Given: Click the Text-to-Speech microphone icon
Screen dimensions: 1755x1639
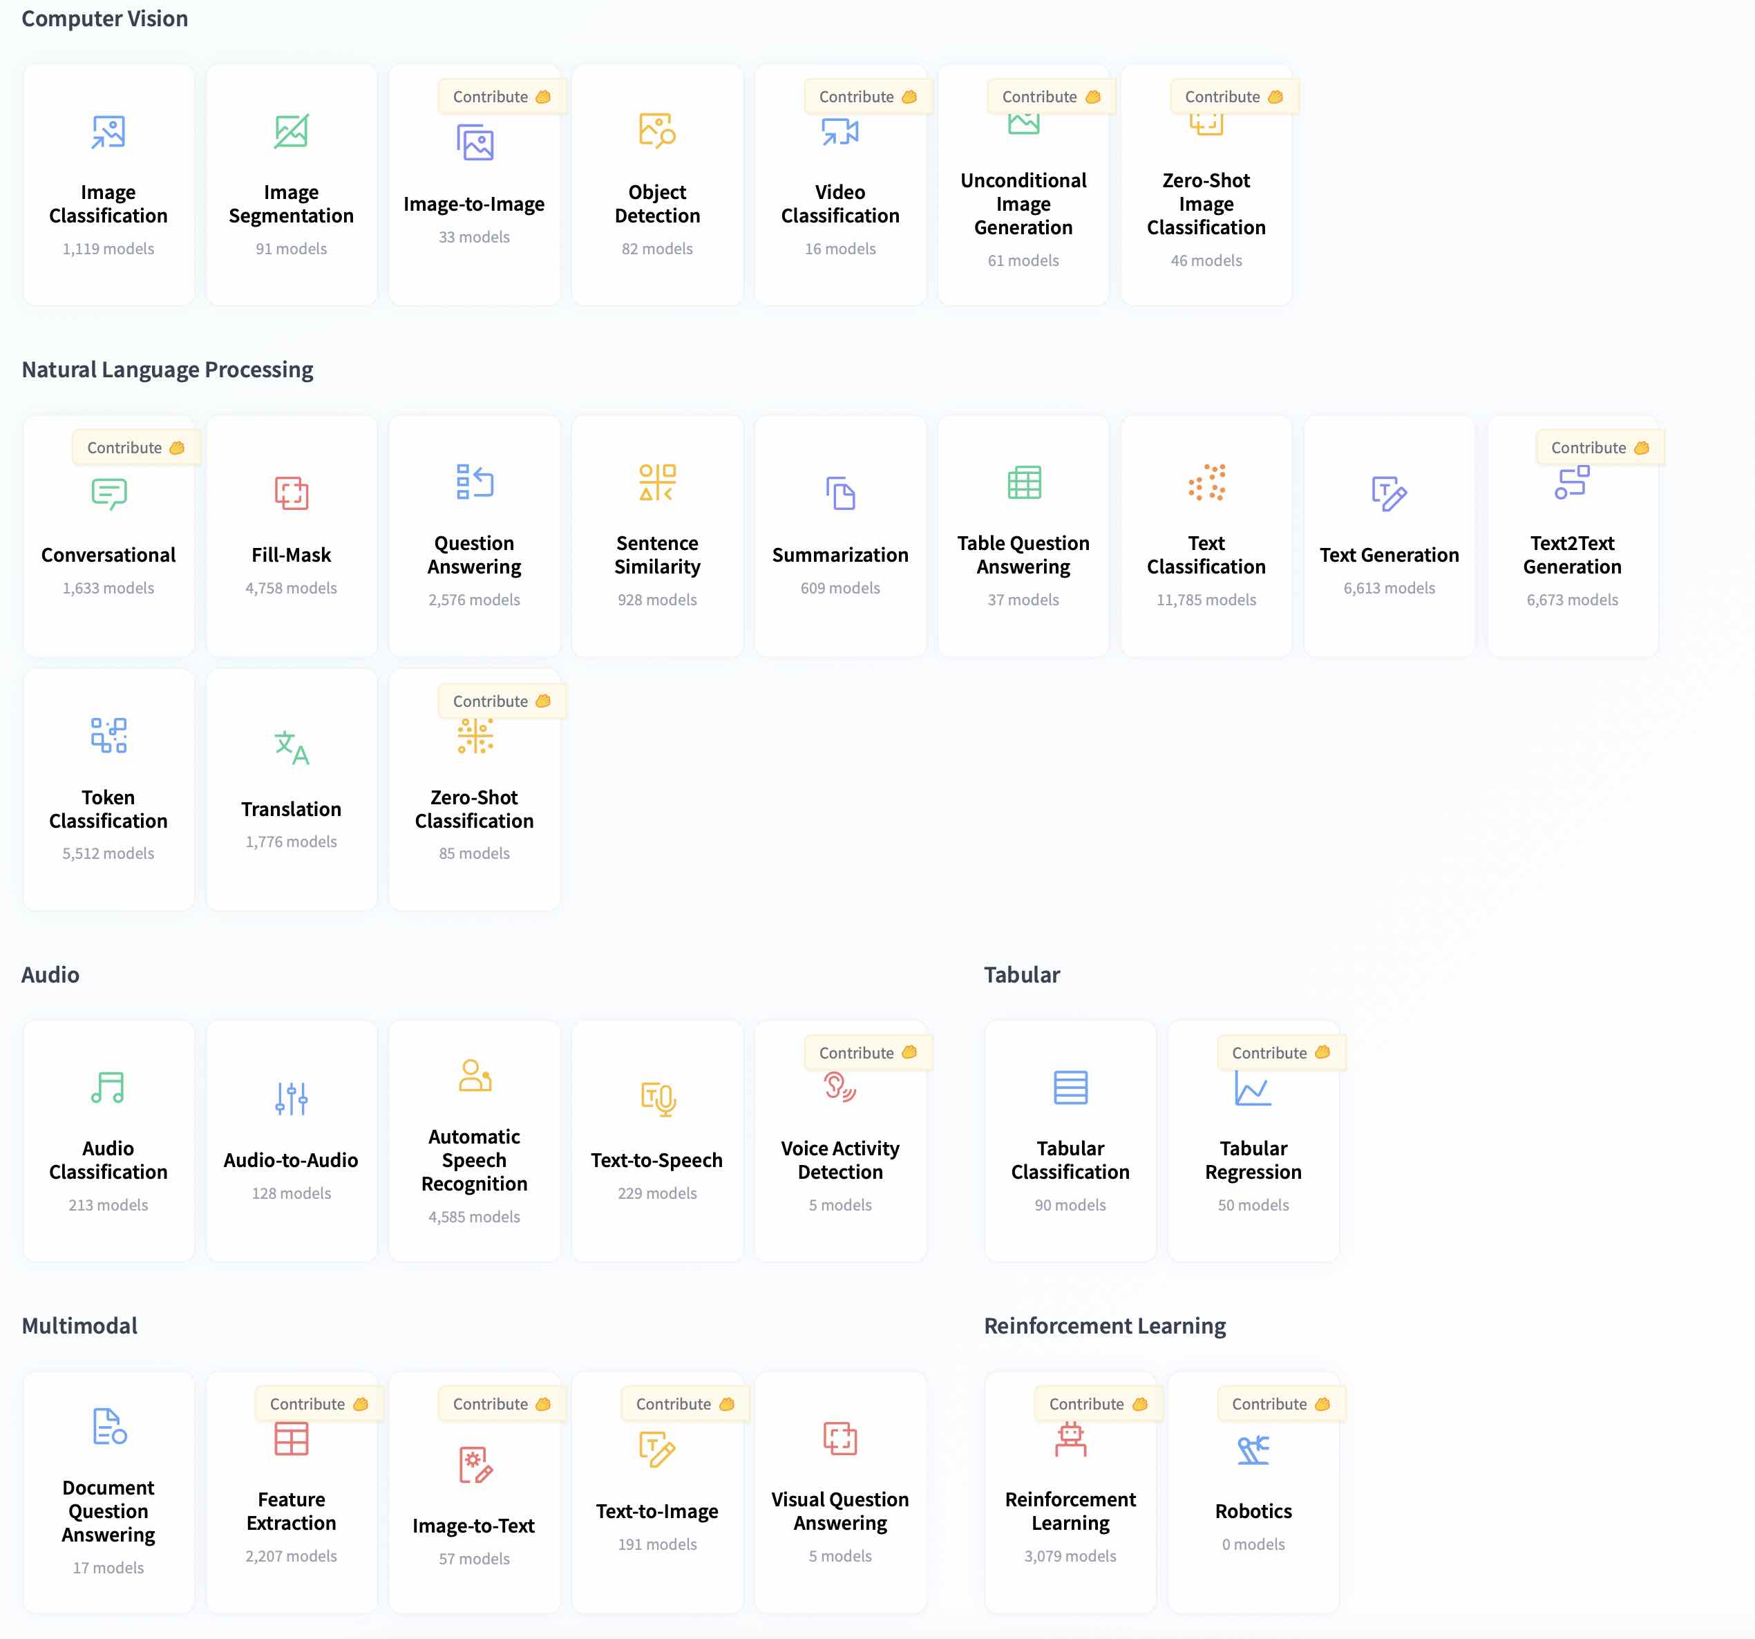Looking at the screenshot, I should [x=657, y=1098].
